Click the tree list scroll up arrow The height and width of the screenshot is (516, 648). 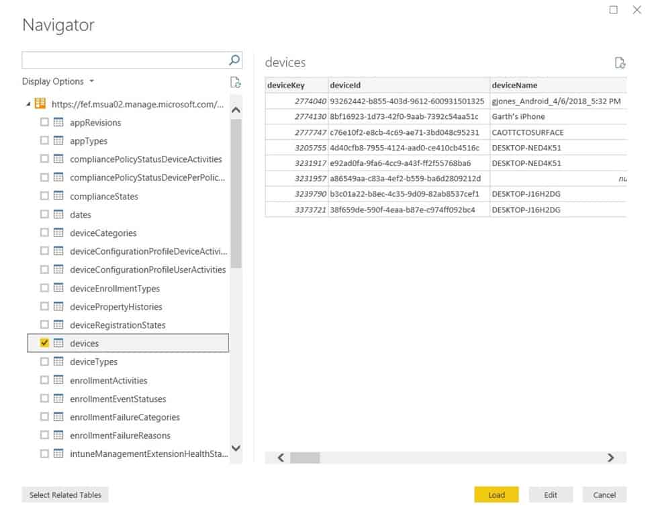(236, 110)
